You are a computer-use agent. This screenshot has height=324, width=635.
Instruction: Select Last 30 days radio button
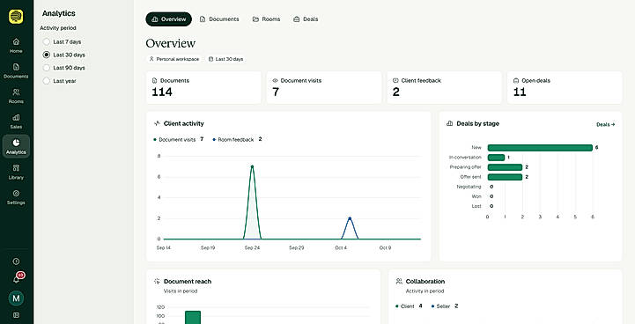(46, 55)
